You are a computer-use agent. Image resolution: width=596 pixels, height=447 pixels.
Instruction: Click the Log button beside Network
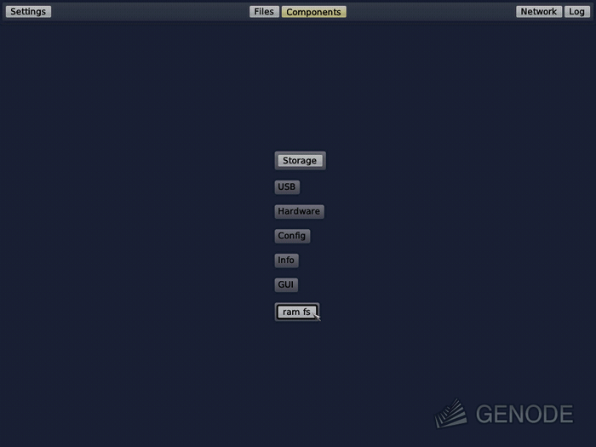tap(576, 12)
